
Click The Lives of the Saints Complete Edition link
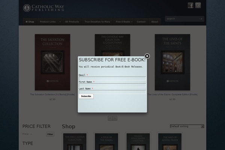(172, 94)
